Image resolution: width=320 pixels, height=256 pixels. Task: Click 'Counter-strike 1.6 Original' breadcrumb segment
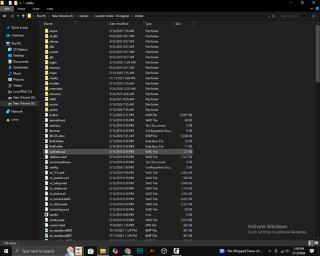(111, 16)
